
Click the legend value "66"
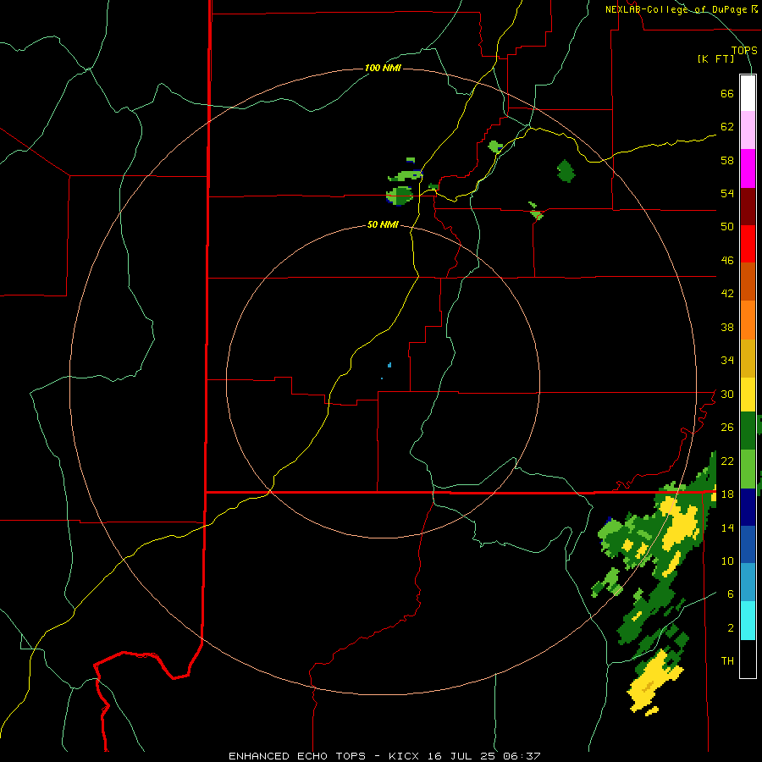click(x=727, y=94)
